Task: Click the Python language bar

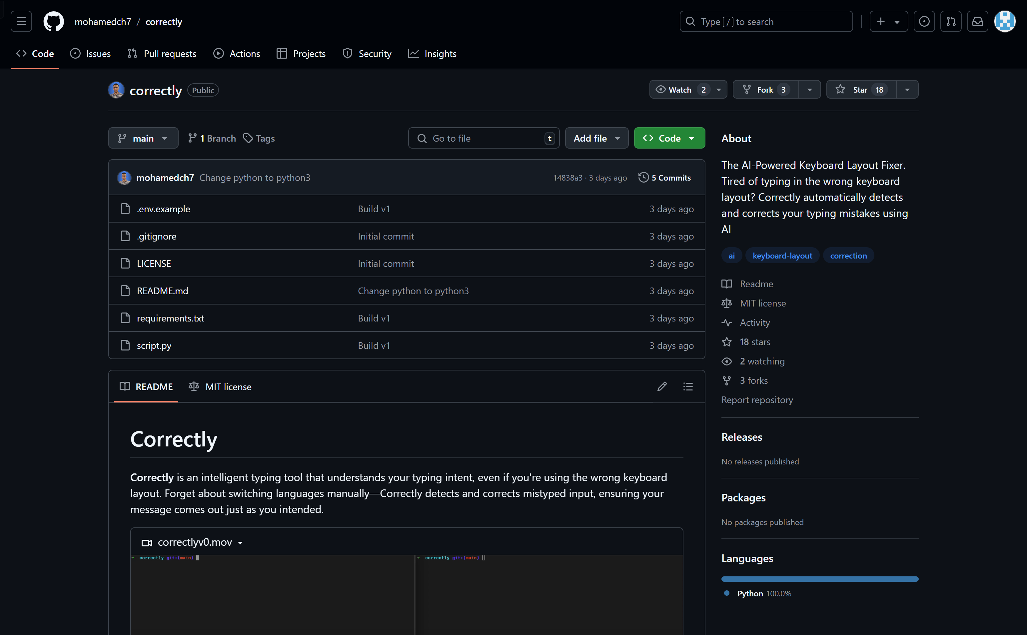Action: tap(819, 579)
